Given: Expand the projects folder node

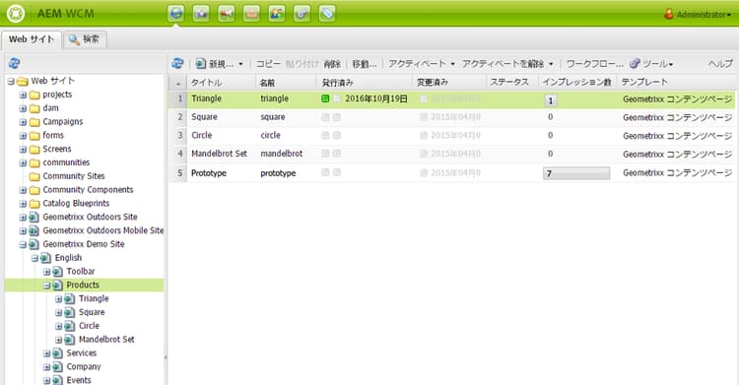Looking at the screenshot, I should click(x=23, y=95).
